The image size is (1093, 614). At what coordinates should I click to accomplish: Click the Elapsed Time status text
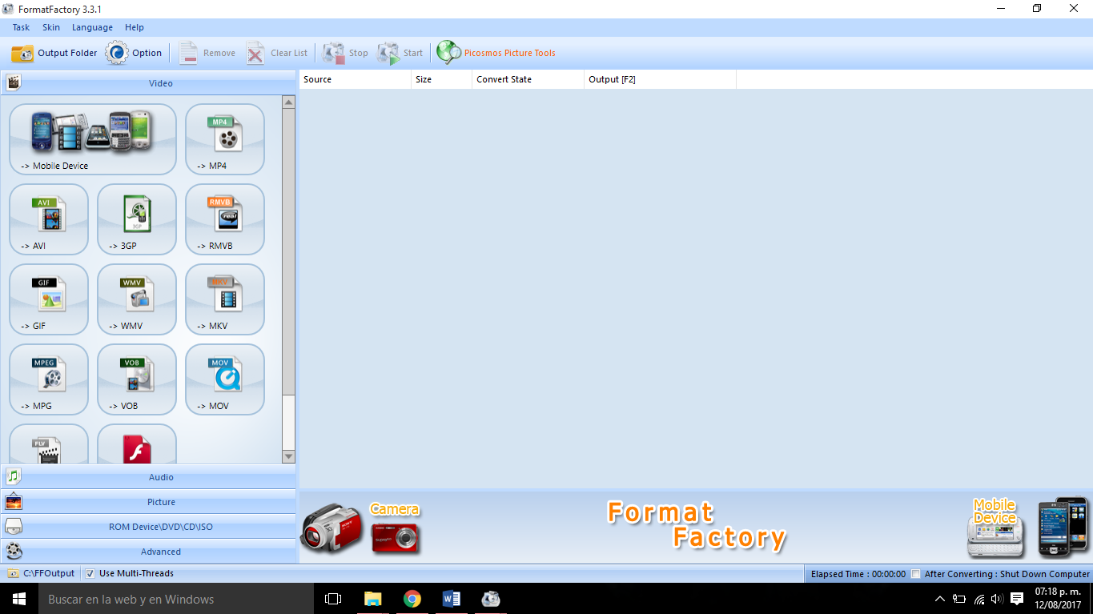click(x=858, y=574)
